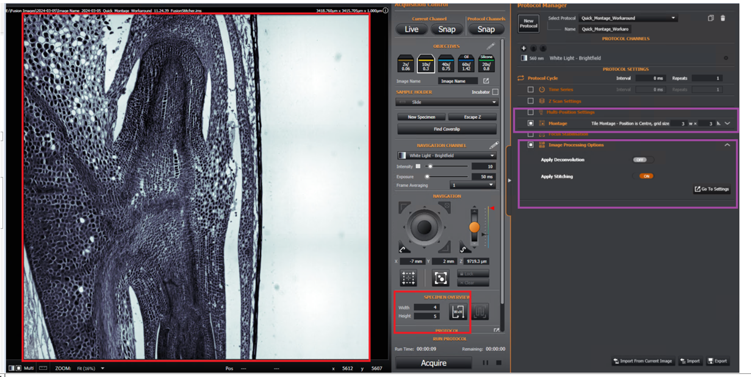Disable the Apply Stitching toggle
Screen dimensions: 751x377
(x=646, y=177)
